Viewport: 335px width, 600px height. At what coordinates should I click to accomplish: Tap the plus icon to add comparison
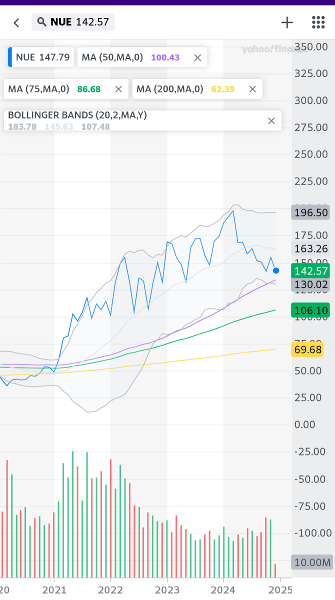(x=287, y=22)
